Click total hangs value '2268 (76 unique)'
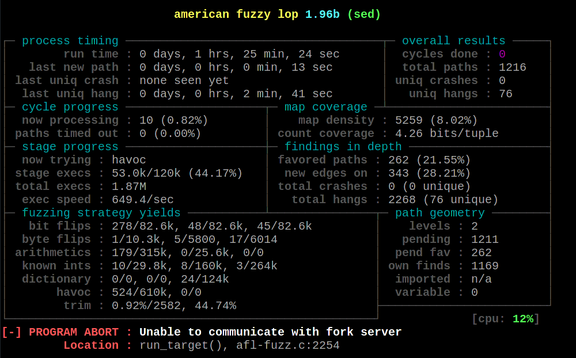Image resolution: width=576 pixels, height=358 pixels. (x=444, y=199)
